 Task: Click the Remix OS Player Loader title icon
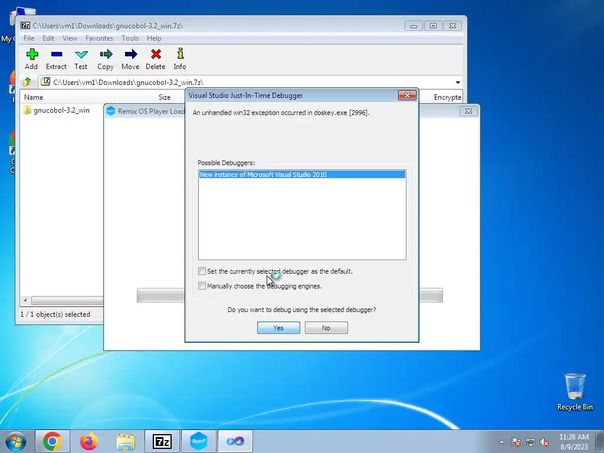click(x=111, y=111)
